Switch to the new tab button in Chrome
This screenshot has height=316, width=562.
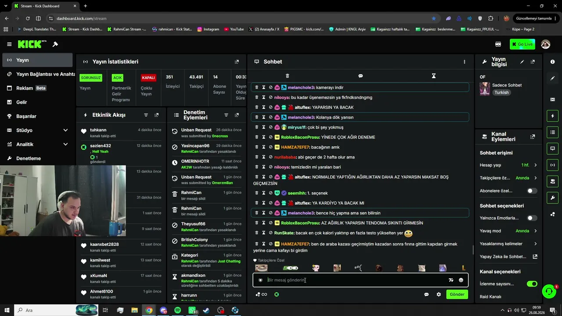coord(85,6)
